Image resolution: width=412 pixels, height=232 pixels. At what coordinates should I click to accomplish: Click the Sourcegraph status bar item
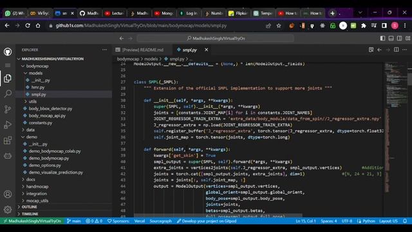160,221
